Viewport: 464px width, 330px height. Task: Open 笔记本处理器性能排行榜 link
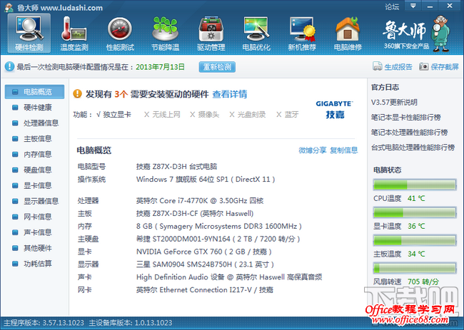(x=410, y=133)
